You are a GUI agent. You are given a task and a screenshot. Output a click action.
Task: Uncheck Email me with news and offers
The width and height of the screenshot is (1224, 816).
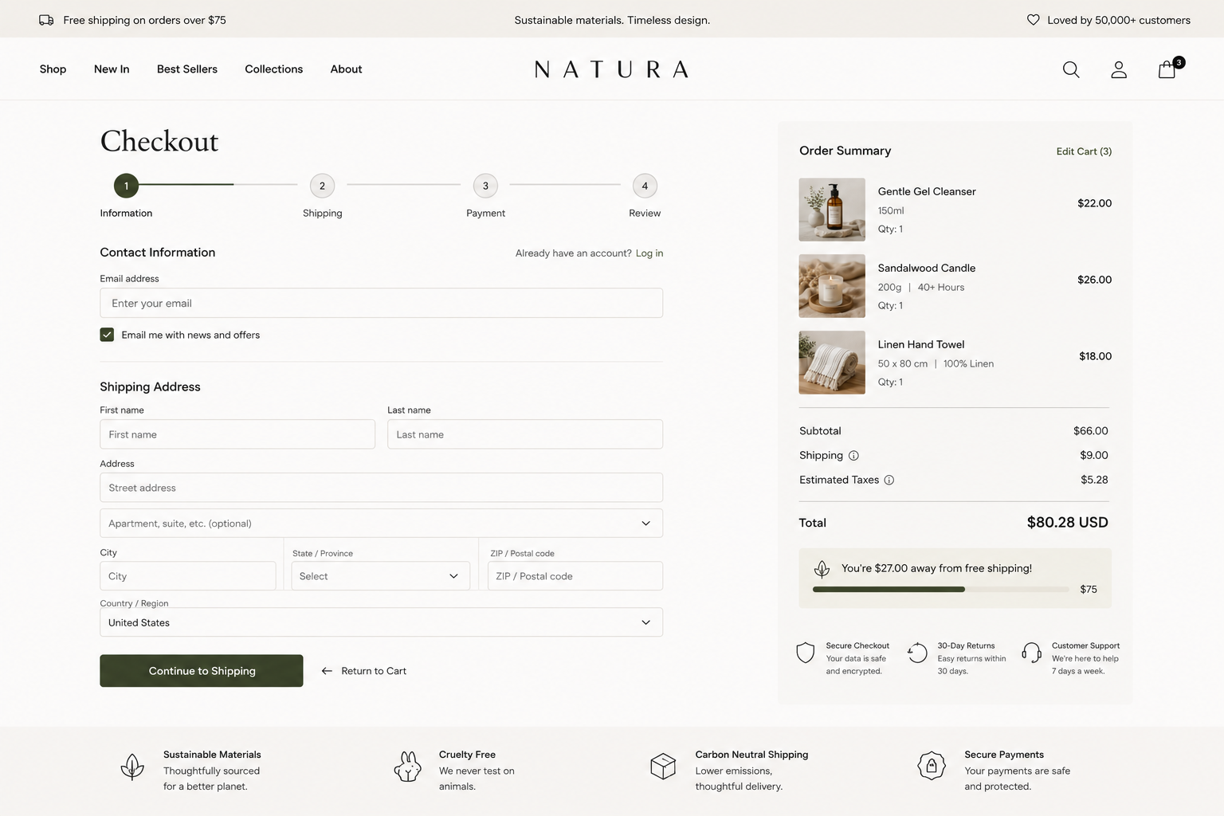pos(107,335)
